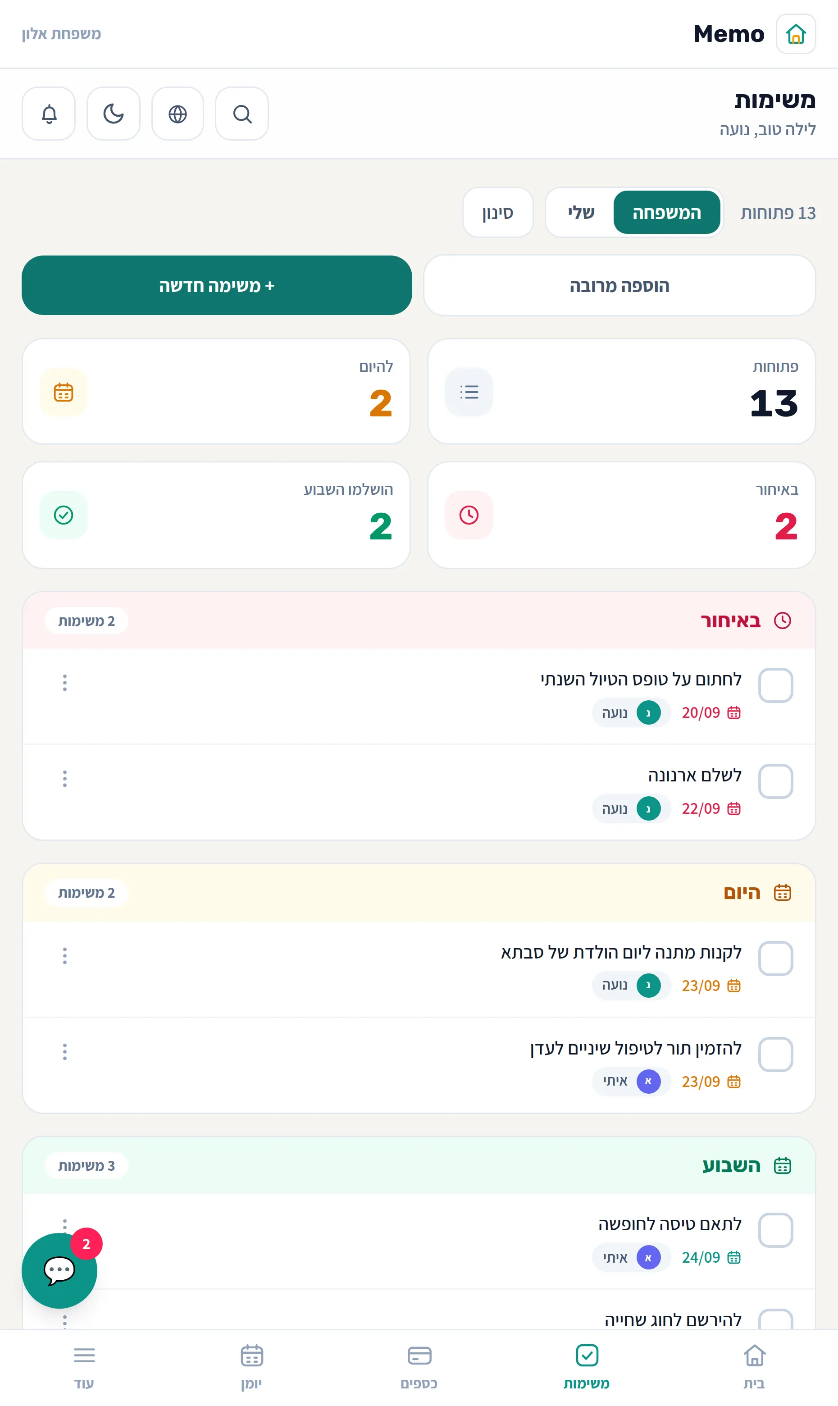This screenshot has width=838, height=1406.
Task: Open options menu for לקנות מתנה task
Action: click(65, 955)
